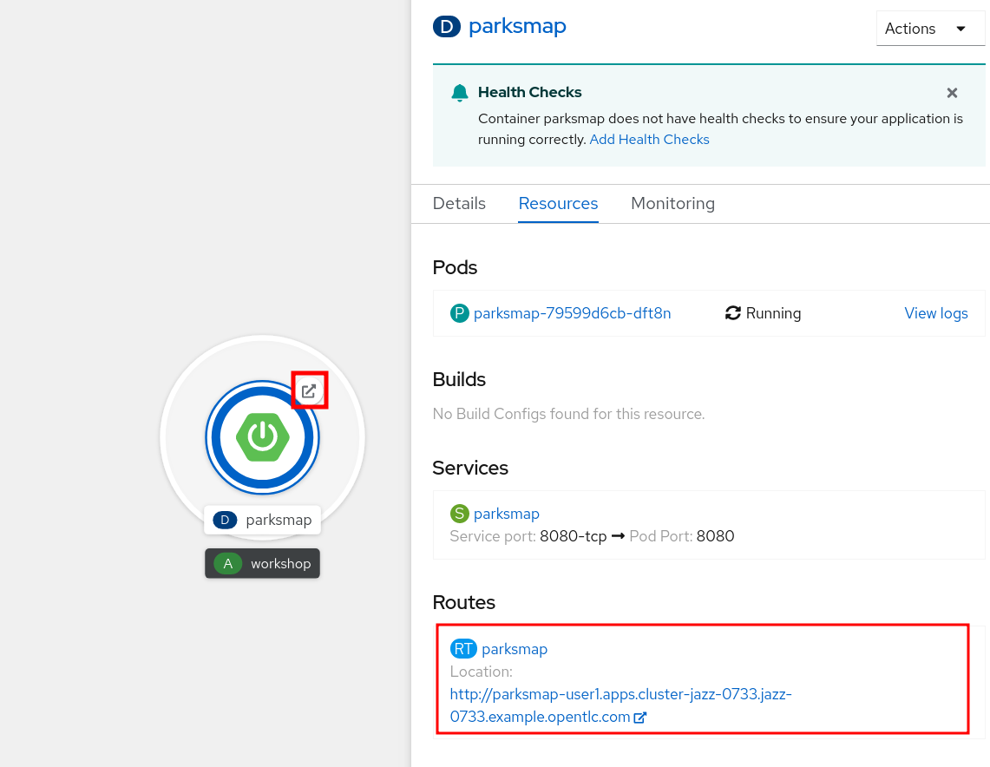Click the S service badge in Services section
Screen dimensions: 990x767
459,513
